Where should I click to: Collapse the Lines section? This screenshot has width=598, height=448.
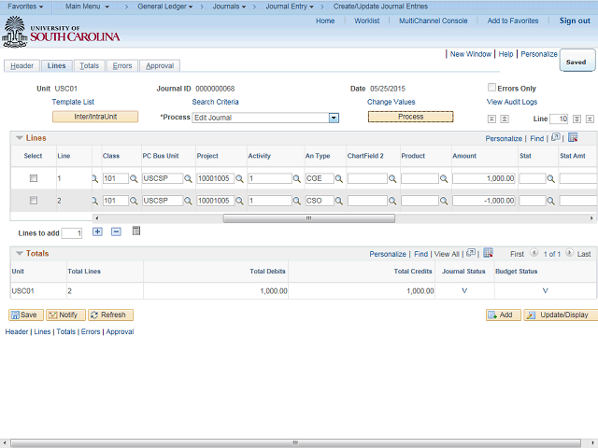[x=20, y=138]
